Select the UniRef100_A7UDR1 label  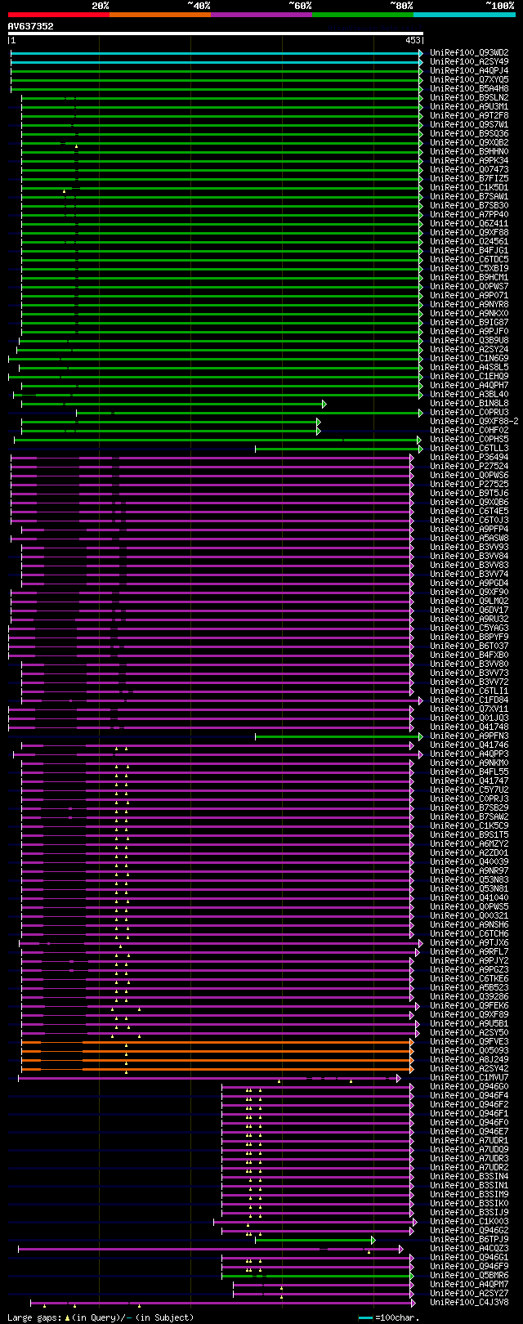pyautogui.click(x=469, y=1141)
